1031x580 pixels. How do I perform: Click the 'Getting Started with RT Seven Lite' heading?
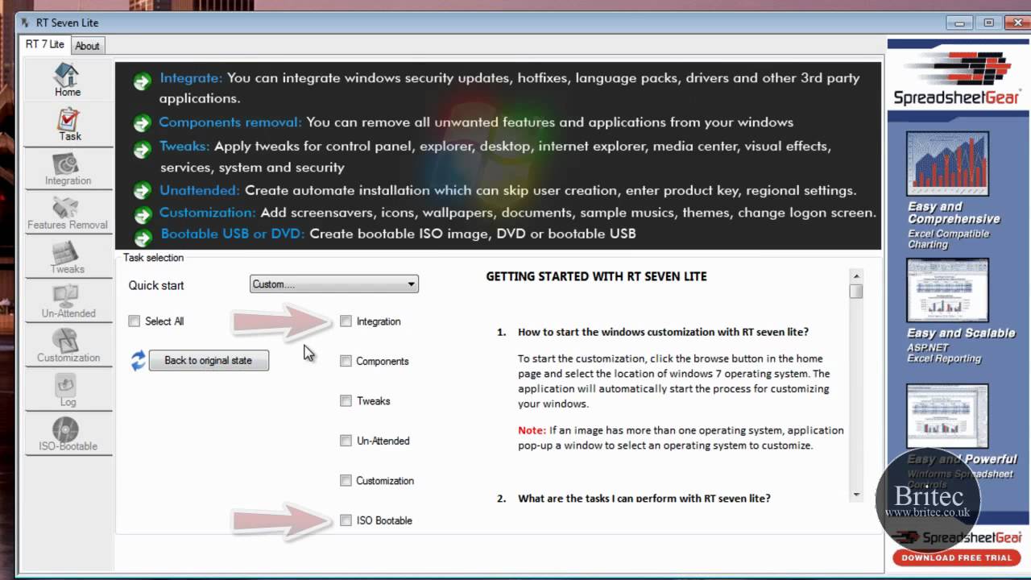(596, 276)
